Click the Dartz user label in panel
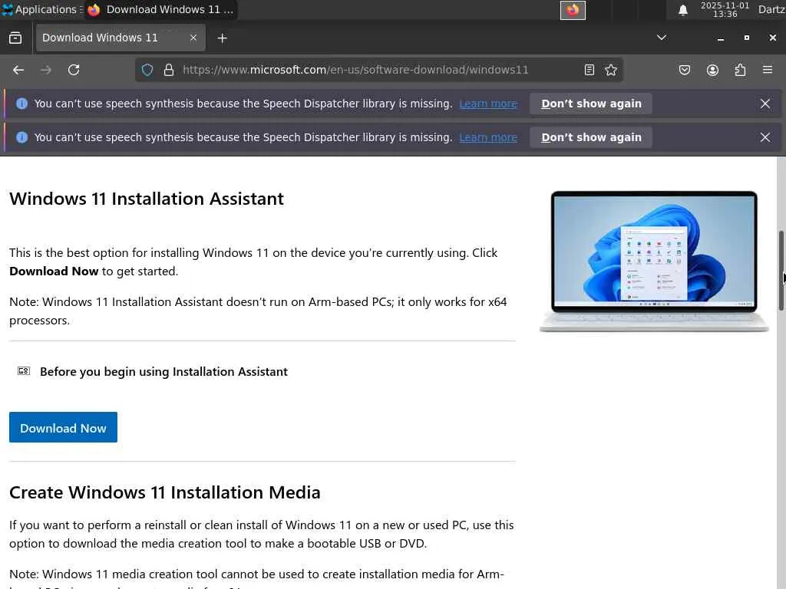786x589 pixels. point(771,9)
